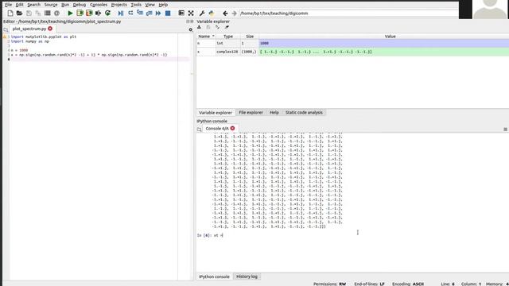The image size is (509, 286).
Task: Click Run current line debug icon
Action: [x=130, y=14]
